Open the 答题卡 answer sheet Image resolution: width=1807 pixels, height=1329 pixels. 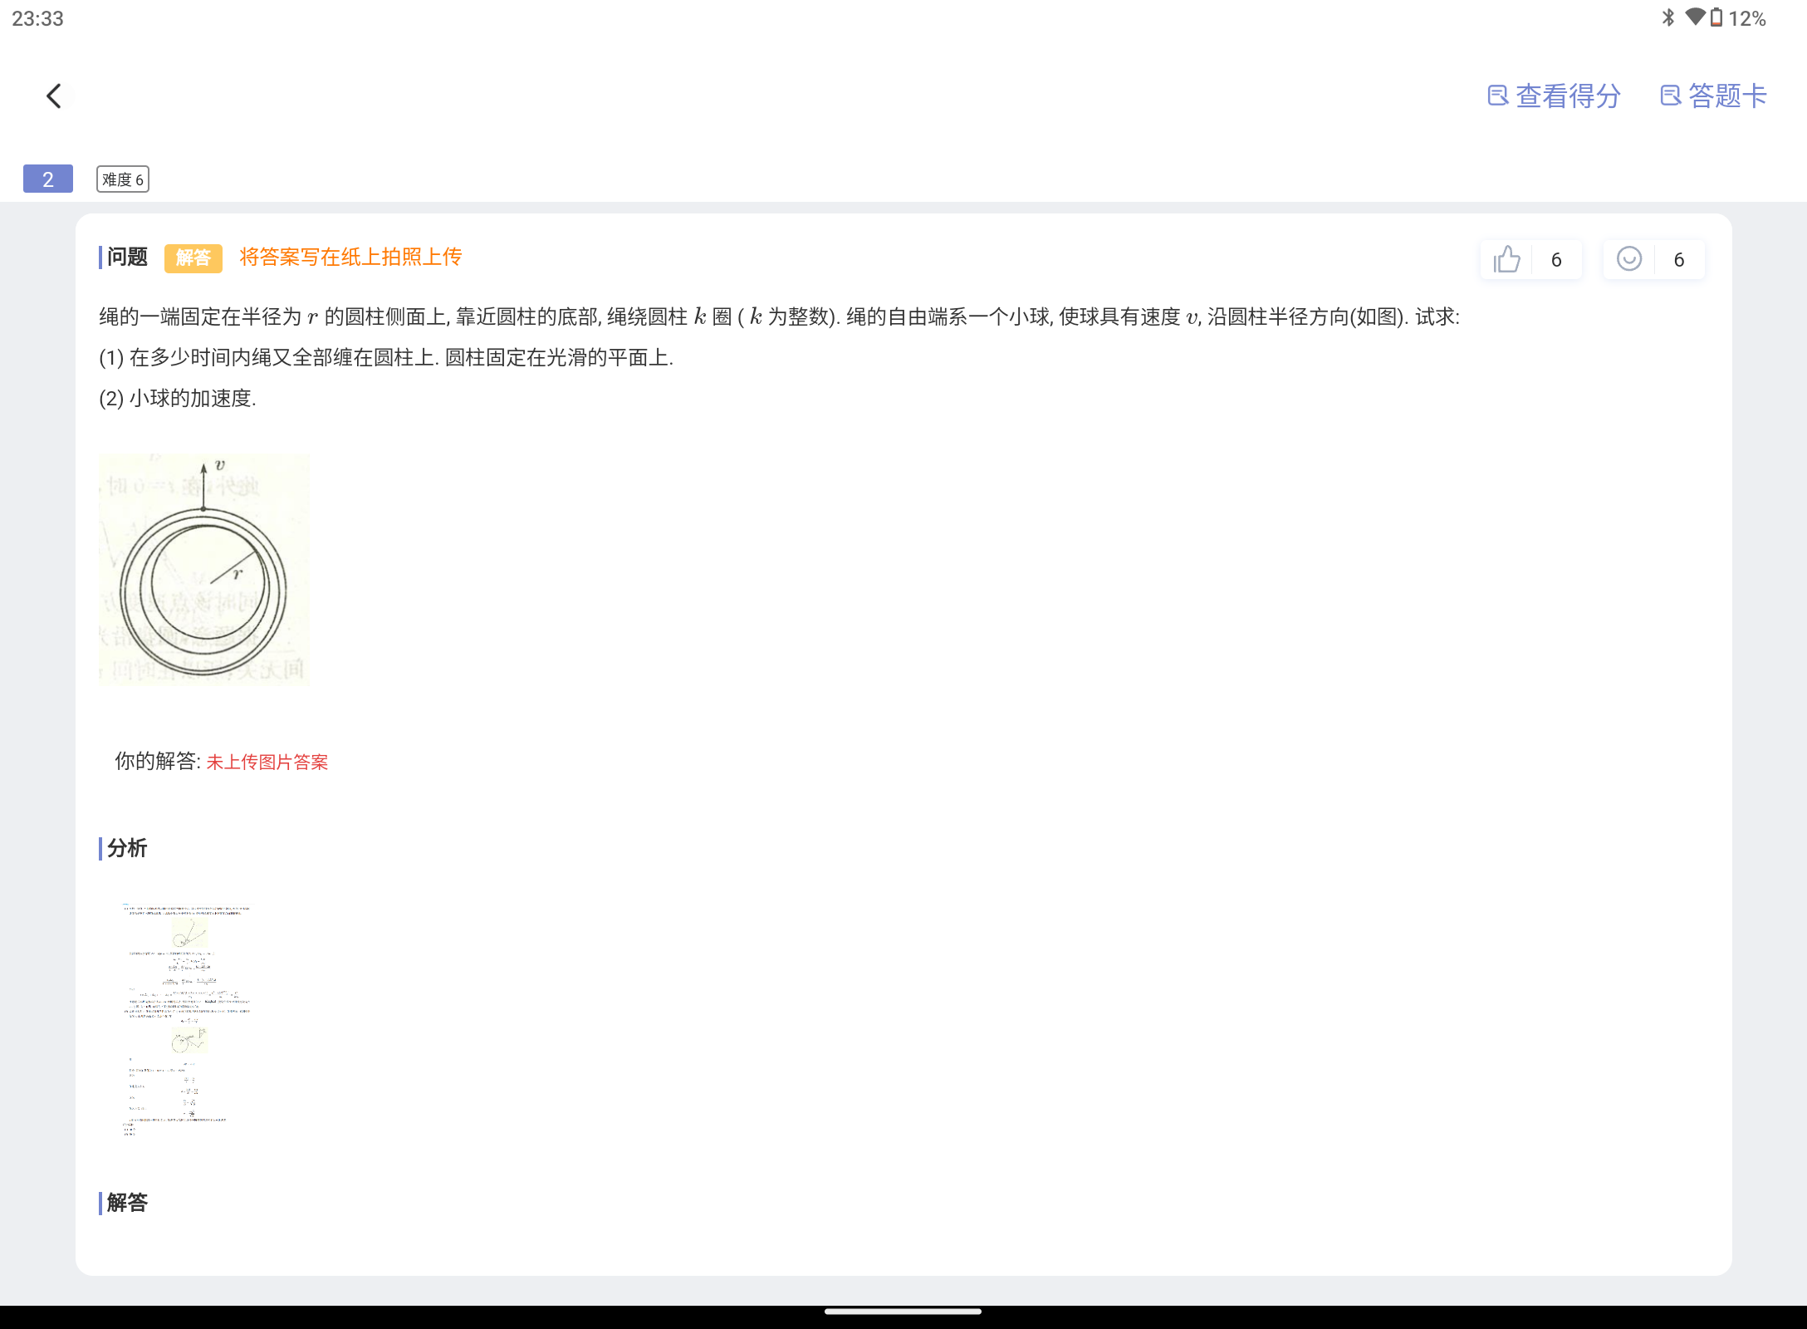[1727, 96]
